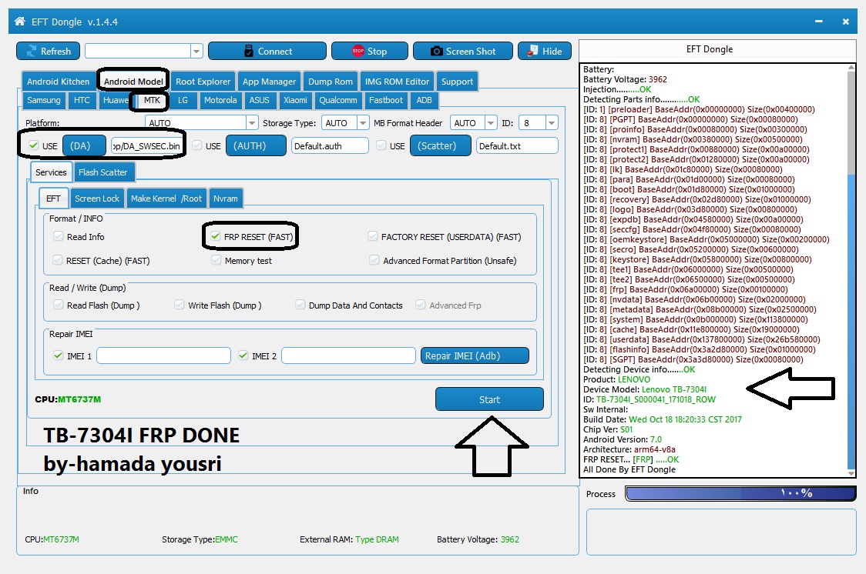
Task: Click the (DA) button
Action: tap(84, 145)
